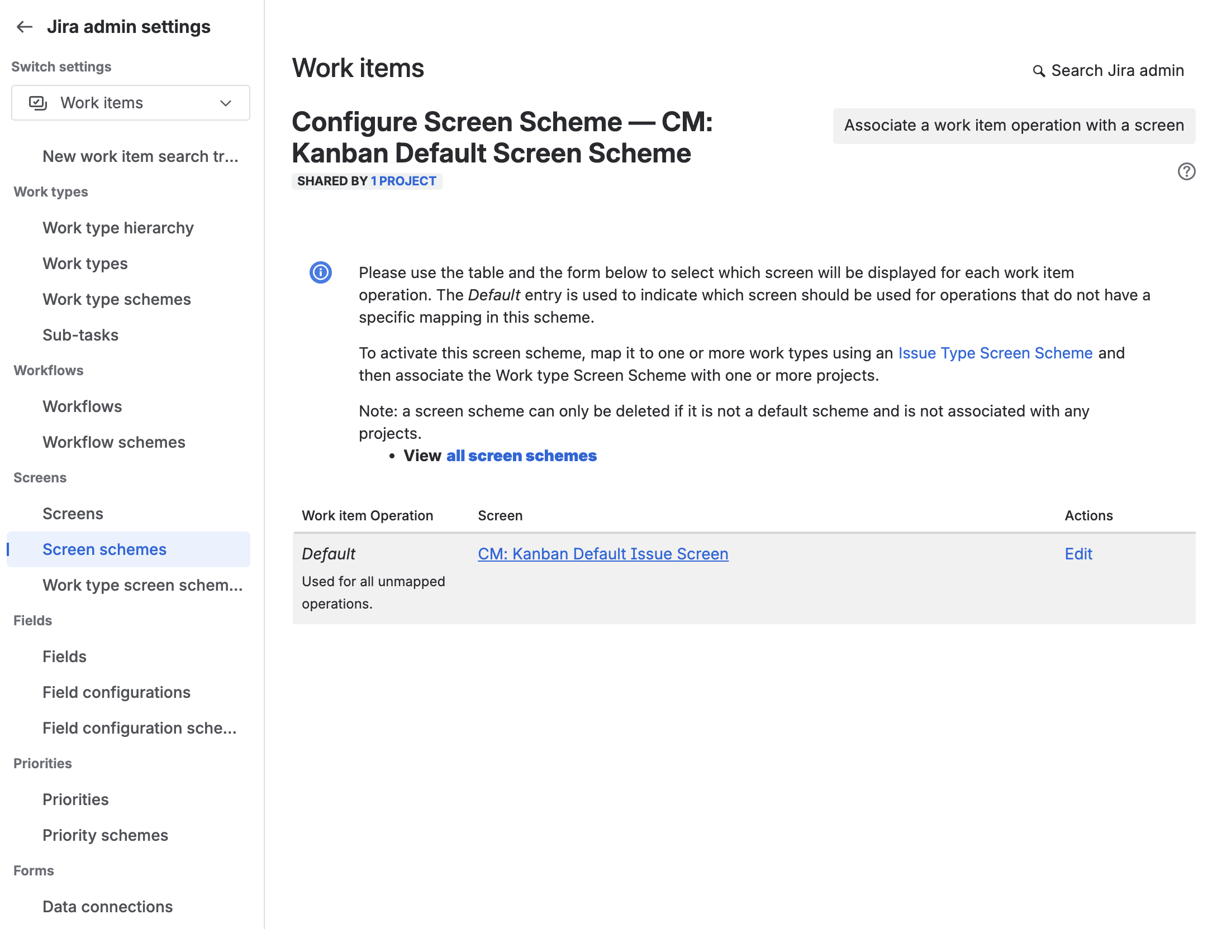Click the Work items screen icon in dropdown

38,103
